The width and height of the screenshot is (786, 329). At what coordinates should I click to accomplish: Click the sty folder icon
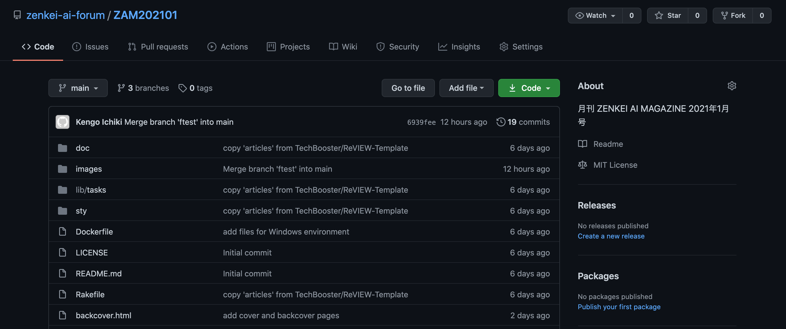63,210
